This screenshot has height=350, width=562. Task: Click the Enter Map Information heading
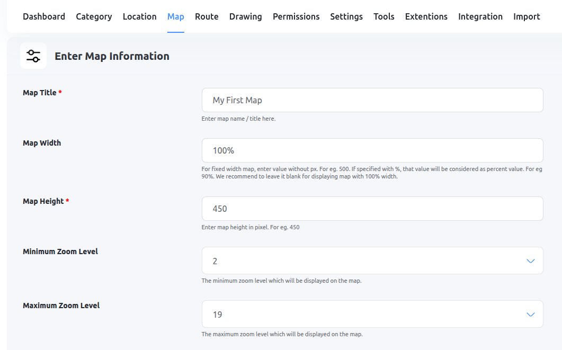click(x=112, y=56)
